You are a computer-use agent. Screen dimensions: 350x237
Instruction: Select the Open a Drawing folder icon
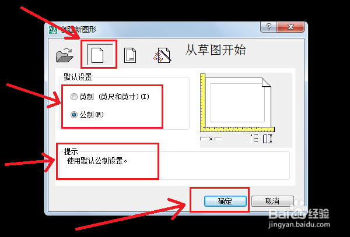click(65, 55)
